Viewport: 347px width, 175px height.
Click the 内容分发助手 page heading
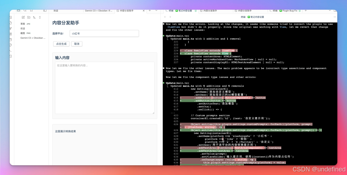coord(66,23)
